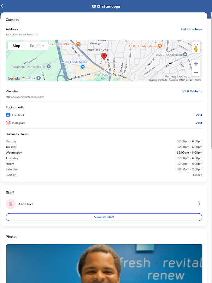Open map Keyboard shortcuts

coord(158,80)
